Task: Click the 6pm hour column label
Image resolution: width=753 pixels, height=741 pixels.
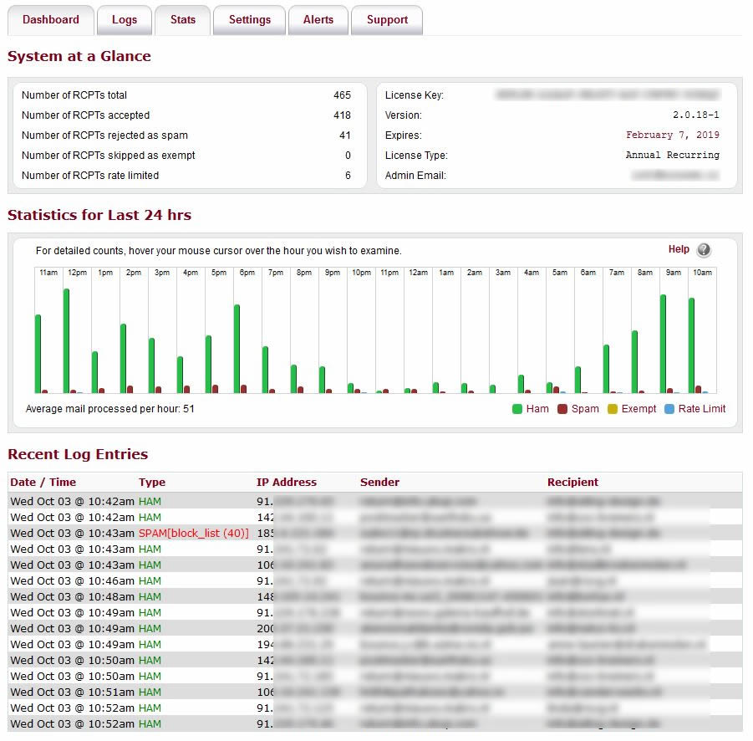Action: [x=247, y=273]
